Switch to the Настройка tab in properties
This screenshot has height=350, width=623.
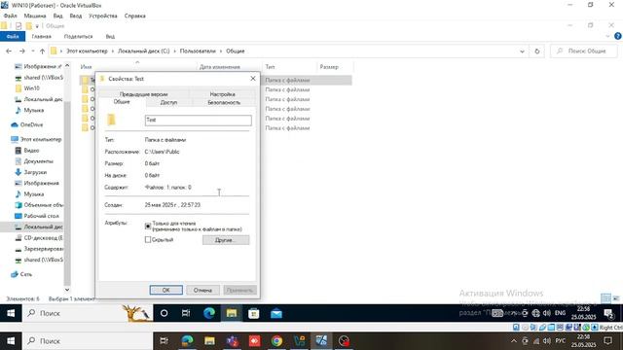[223, 94]
